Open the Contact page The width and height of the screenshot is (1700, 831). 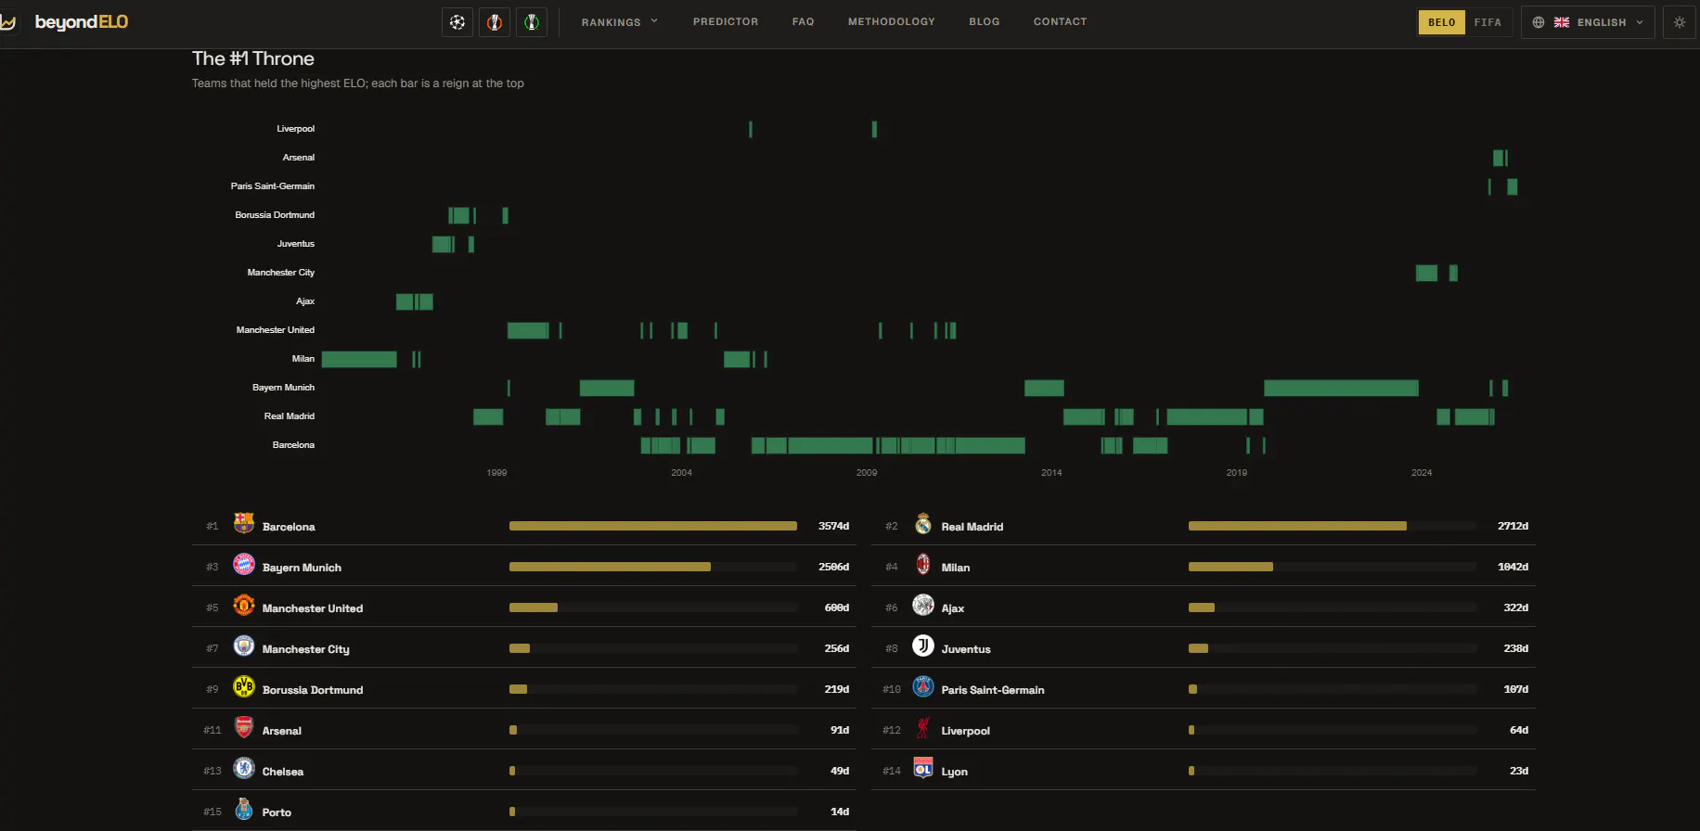(1061, 22)
